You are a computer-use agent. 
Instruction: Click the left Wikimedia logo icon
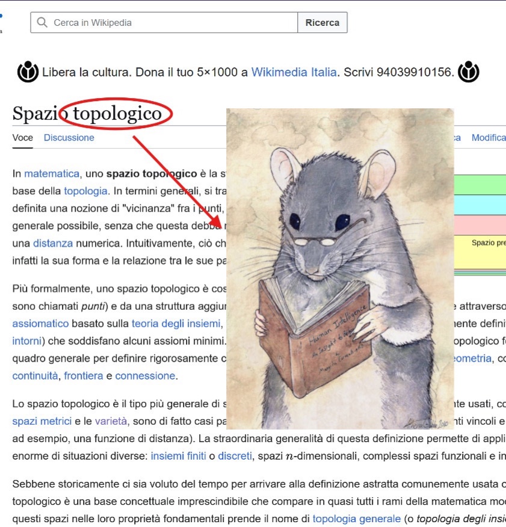click(x=28, y=72)
